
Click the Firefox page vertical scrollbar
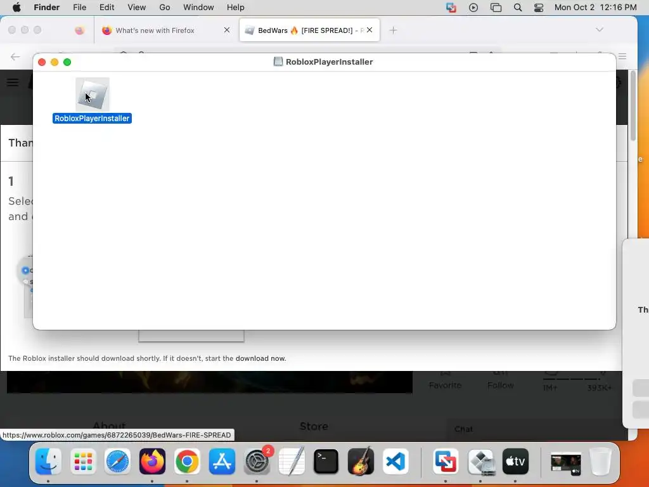click(x=633, y=106)
